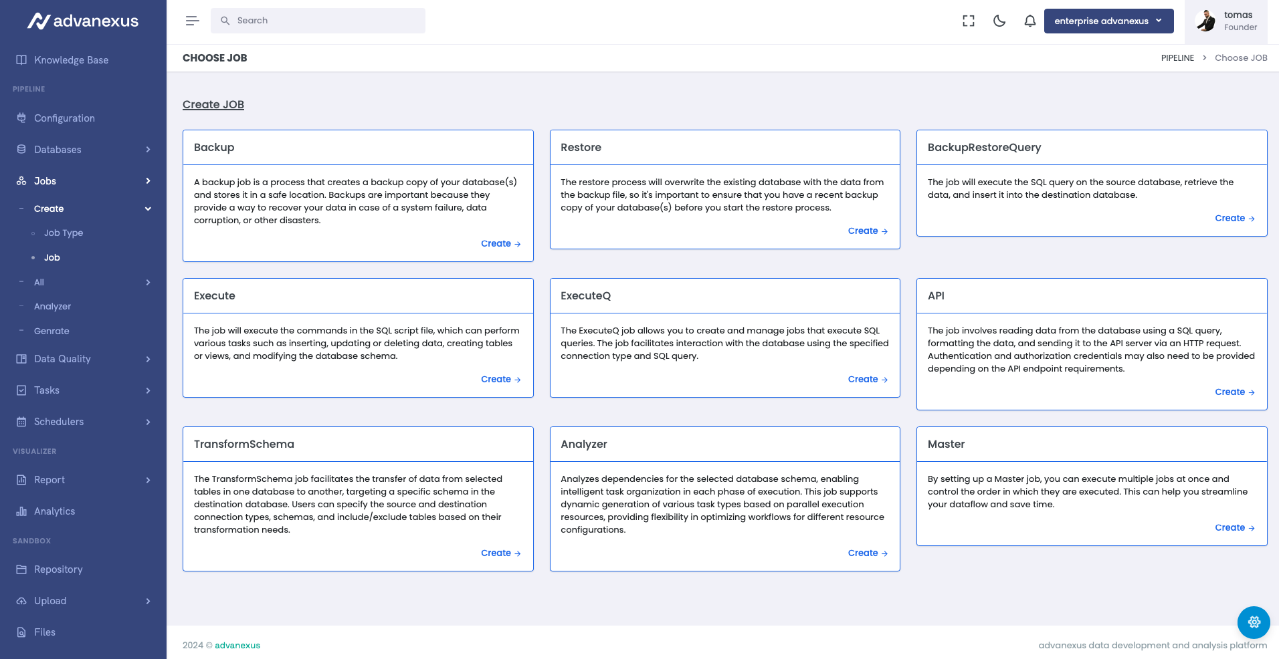This screenshot has width=1279, height=659.
Task: Create an Execute job
Action: coord(500,379)
